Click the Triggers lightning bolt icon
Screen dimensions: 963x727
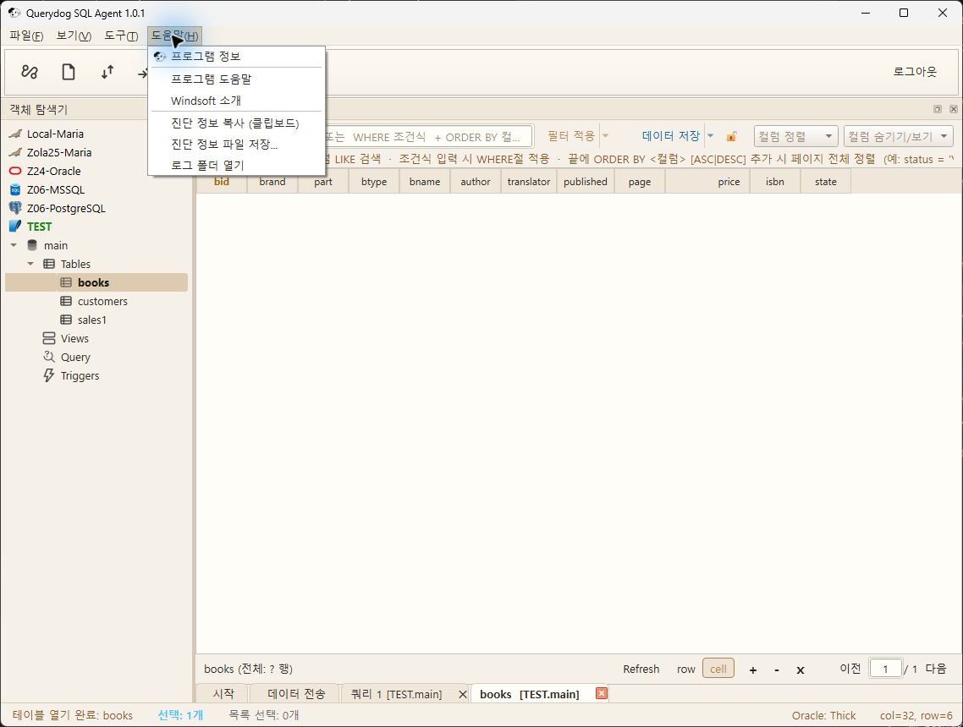click(49, 375)
